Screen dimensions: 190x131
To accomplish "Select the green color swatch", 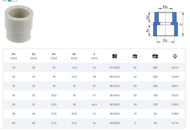I will coord(9,1).
